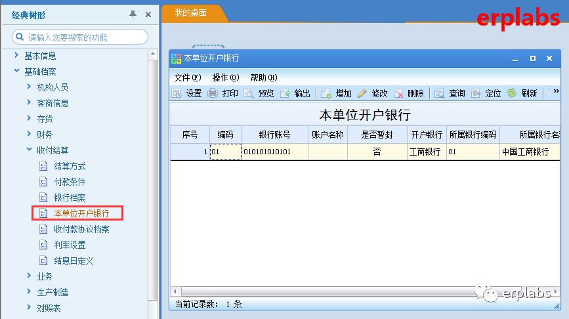
Task: Click the 刷新 refresh icon
Action: [x=512, y=93]
